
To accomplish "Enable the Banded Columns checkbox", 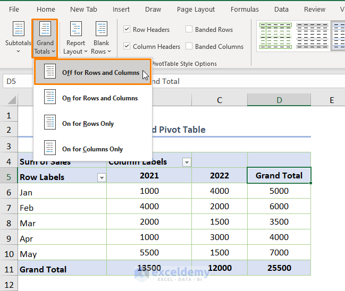I will 189,46.
